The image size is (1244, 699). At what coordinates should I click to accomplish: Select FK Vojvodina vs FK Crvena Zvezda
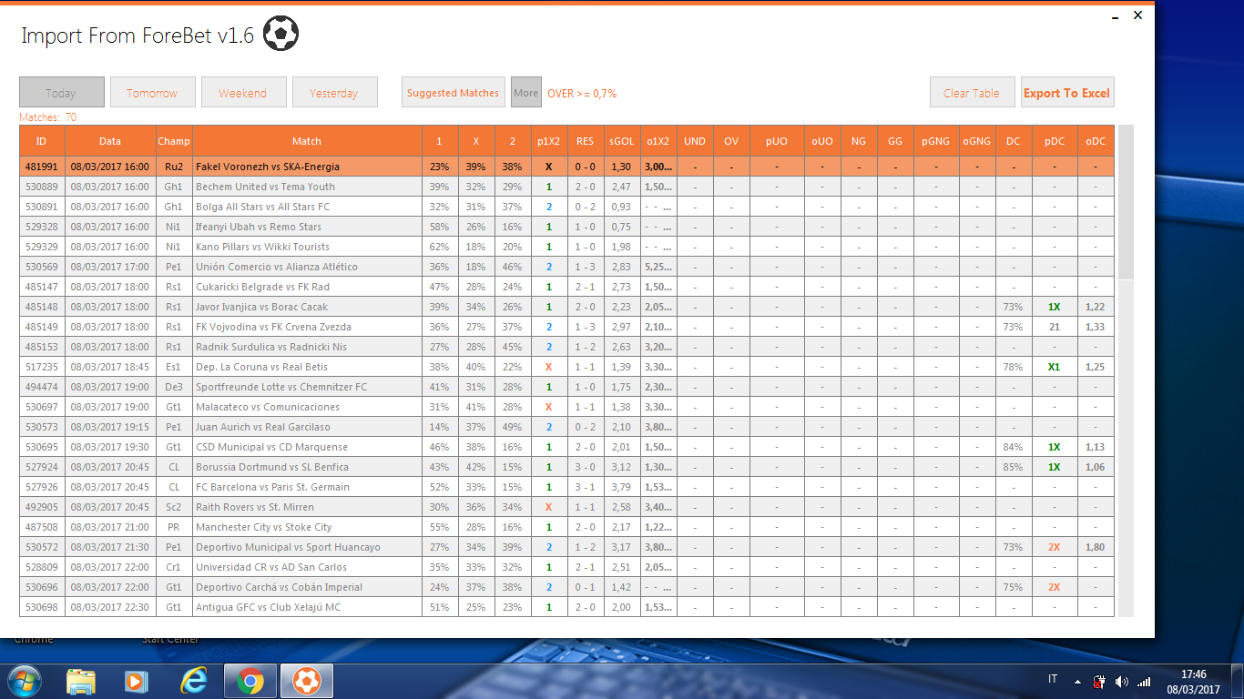click(566, 327)
